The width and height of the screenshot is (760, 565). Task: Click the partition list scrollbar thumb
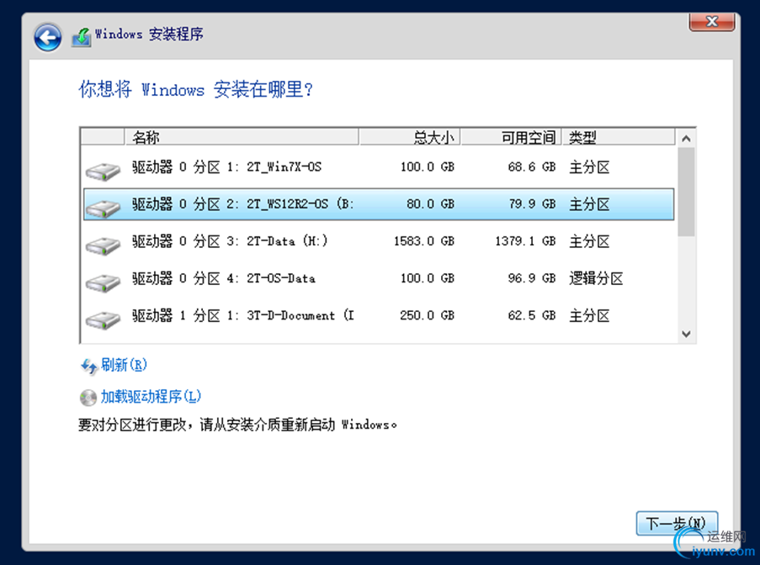[686, 193]
